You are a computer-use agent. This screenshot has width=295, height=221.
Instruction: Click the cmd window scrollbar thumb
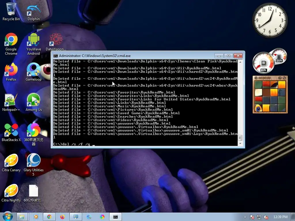point(240,138)
